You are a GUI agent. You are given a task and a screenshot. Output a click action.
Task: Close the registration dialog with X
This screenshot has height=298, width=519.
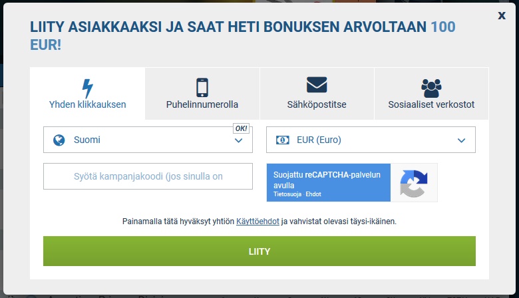(x=502, y=15)
